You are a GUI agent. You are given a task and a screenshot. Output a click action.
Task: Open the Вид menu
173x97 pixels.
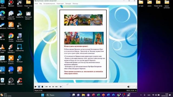pos(41,4)
